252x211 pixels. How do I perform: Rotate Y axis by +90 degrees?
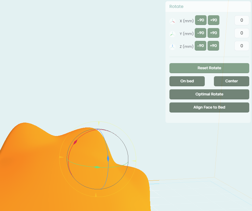(x=214, y=33)
